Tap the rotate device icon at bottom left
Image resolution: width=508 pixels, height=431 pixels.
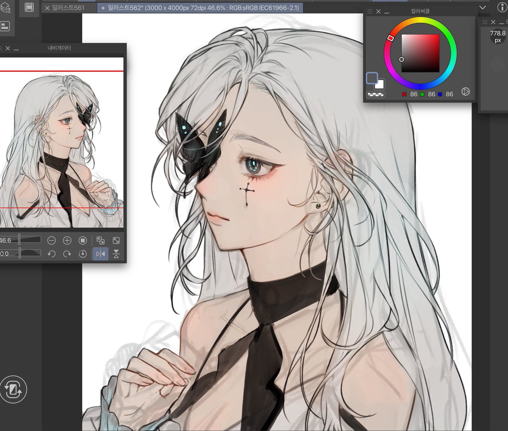click(x=13, y=389)
